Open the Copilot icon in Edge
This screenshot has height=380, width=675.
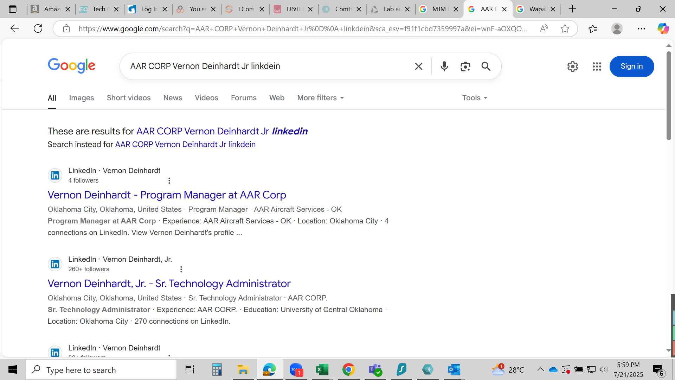coord(663,28)
